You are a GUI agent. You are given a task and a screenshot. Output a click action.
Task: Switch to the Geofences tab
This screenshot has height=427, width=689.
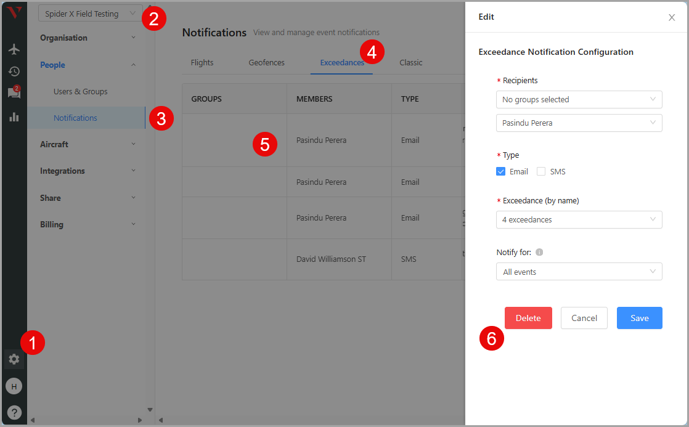[x=266, y=63]
